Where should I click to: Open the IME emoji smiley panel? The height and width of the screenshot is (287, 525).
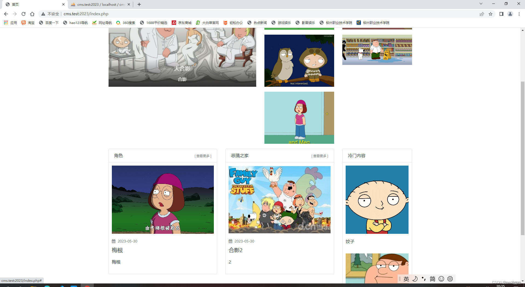coord(441,279)
